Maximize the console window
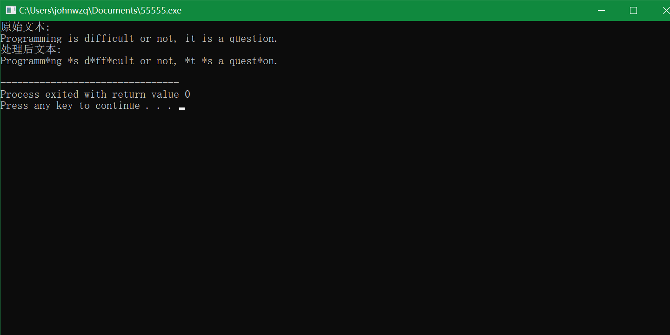670x335 pixels. click(633, 10)
